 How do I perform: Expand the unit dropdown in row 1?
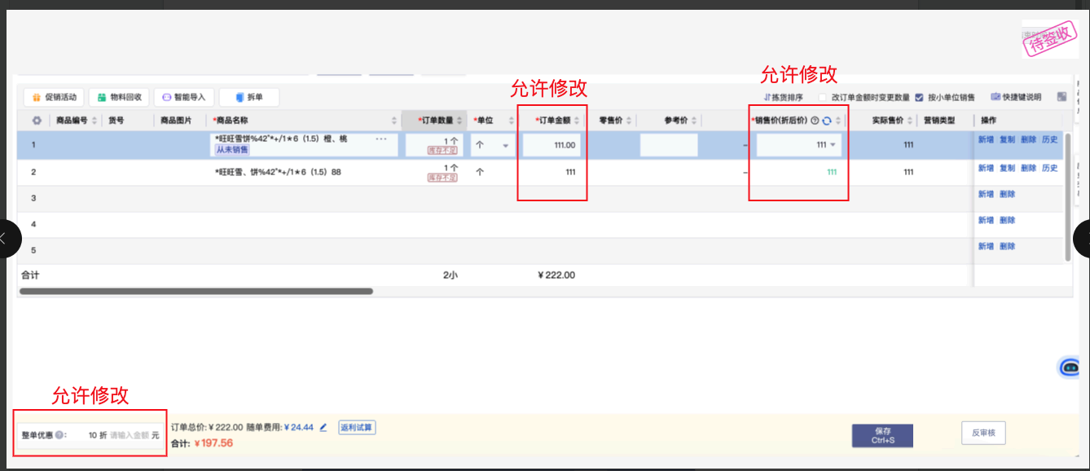[505, 146]
